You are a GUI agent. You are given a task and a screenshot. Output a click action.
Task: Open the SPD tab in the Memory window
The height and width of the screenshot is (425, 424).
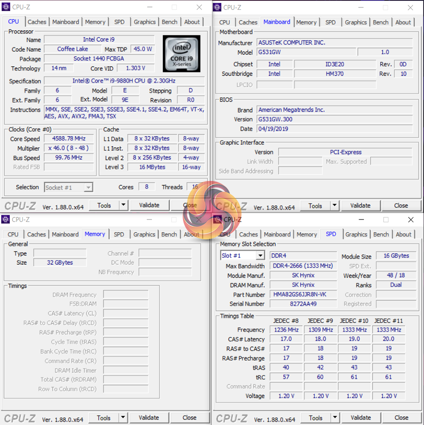119,234
